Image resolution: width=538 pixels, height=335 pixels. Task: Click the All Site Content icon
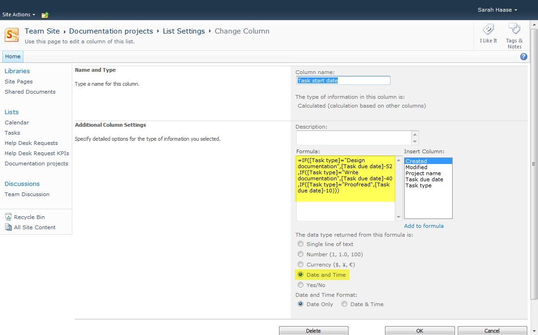pos(8,227)
